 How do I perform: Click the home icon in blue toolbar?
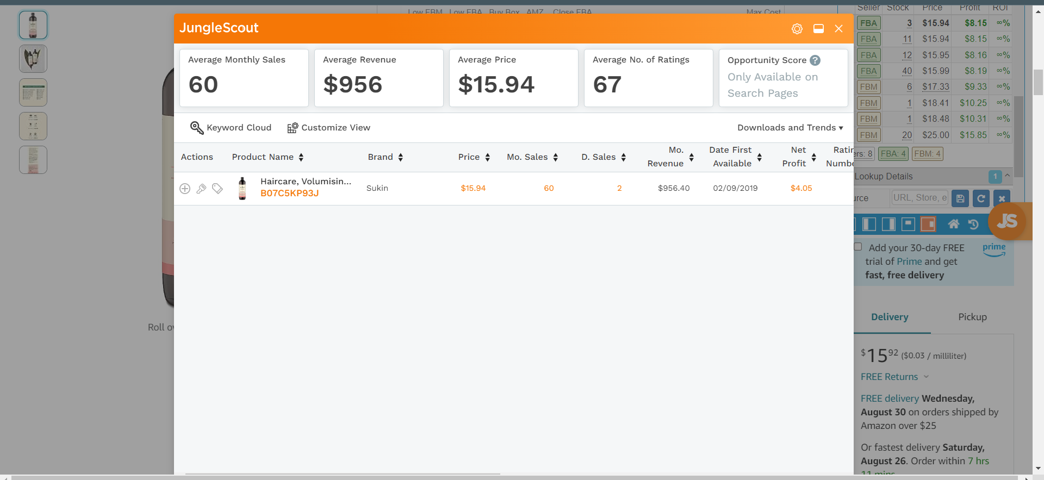pyautogui.click(x=954, y=224)
